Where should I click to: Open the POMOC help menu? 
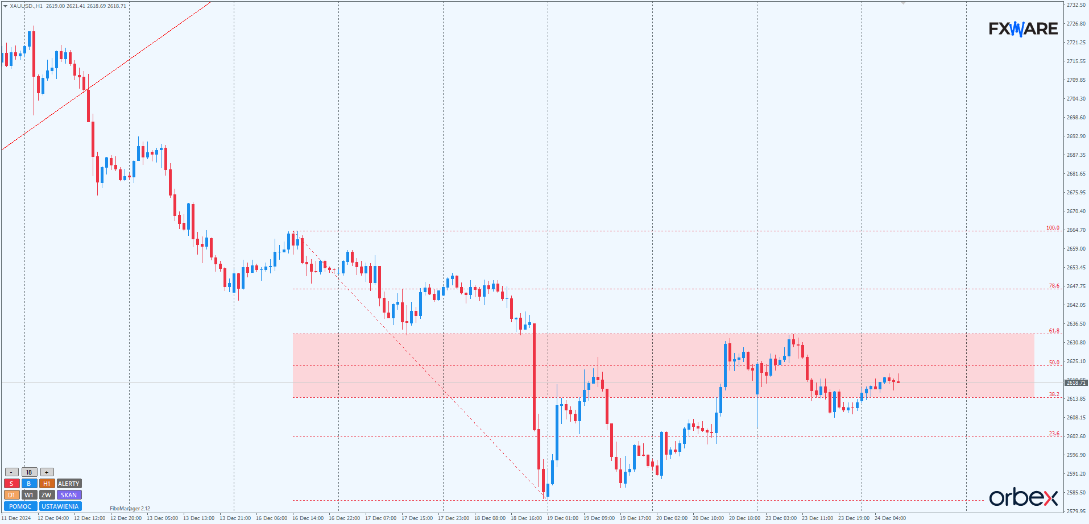20,506
